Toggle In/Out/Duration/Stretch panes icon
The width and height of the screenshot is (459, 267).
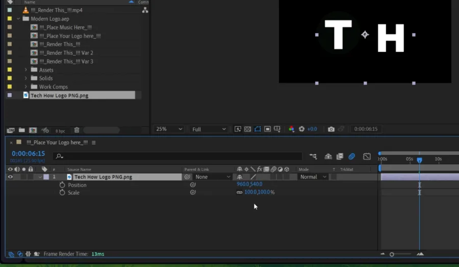pos(28,254)
